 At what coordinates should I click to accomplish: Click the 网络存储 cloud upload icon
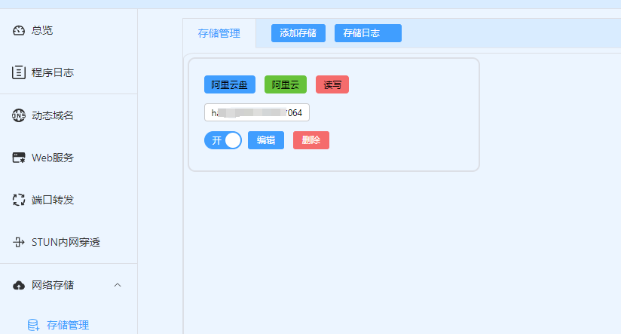[19, 285]
